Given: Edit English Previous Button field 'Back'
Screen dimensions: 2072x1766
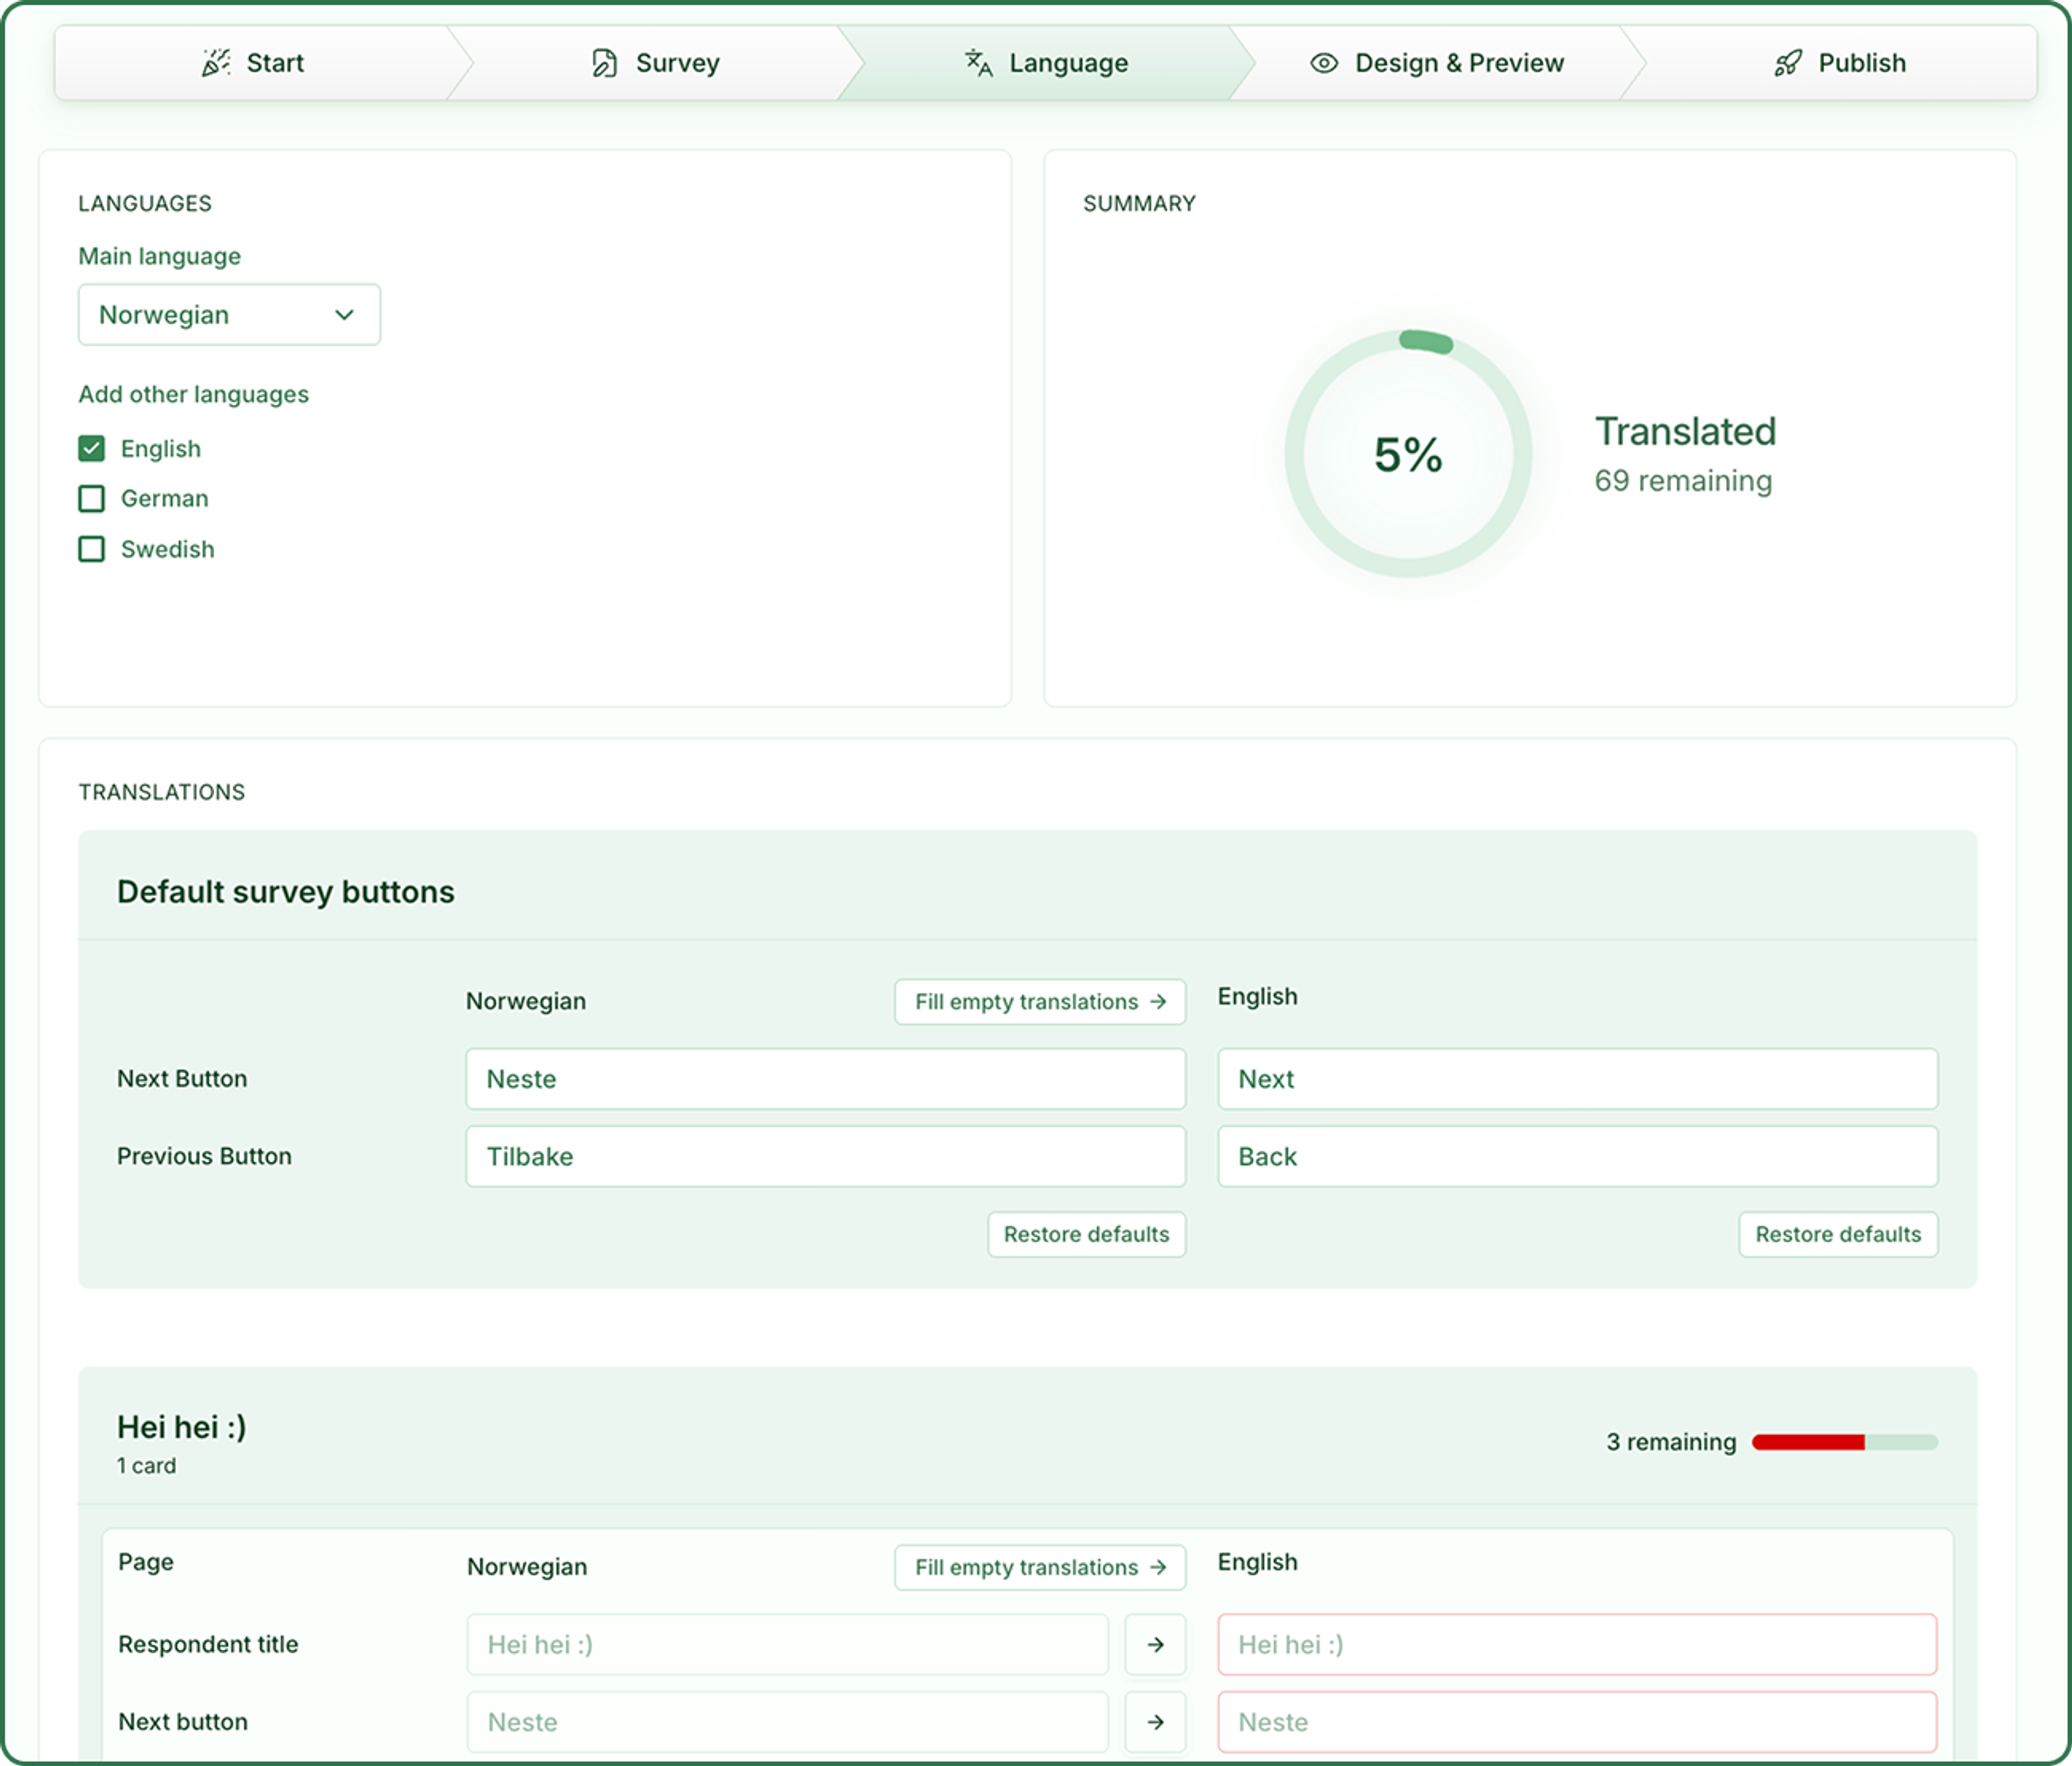Looking at the screenshot, I should click(1577, 1156).
